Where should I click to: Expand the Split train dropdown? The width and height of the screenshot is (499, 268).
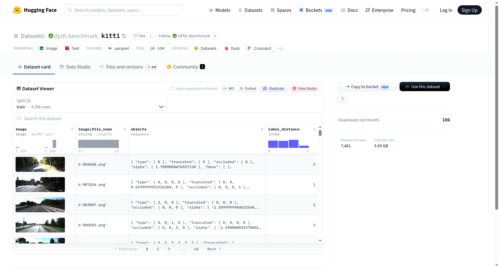[x=90, y=104]
